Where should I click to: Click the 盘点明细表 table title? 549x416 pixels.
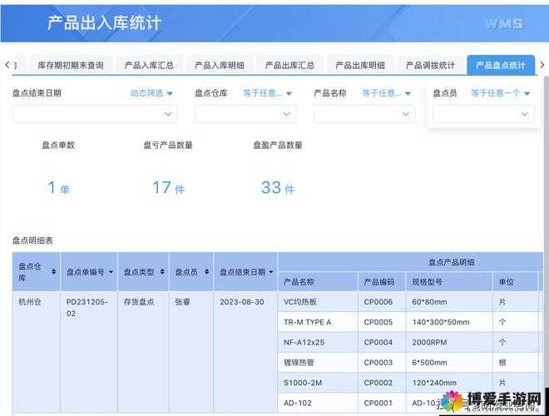32,240
